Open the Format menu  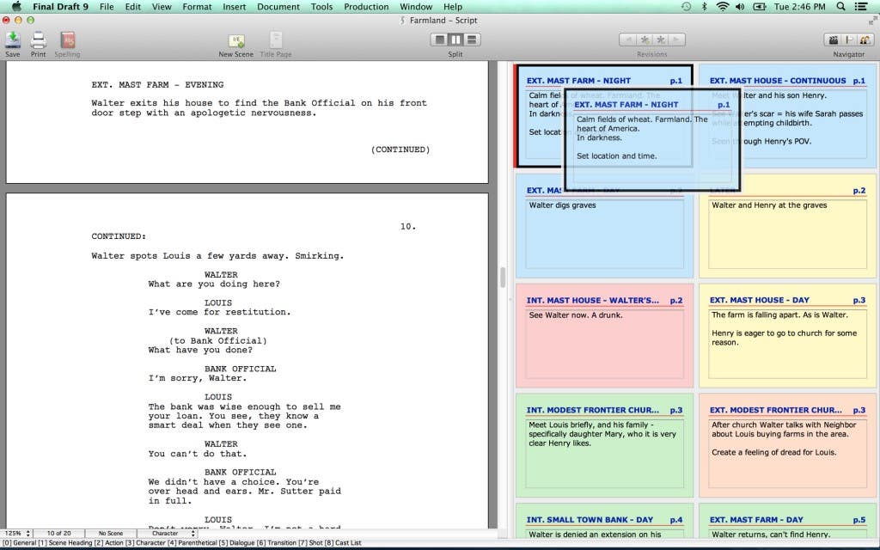point(197,7)
